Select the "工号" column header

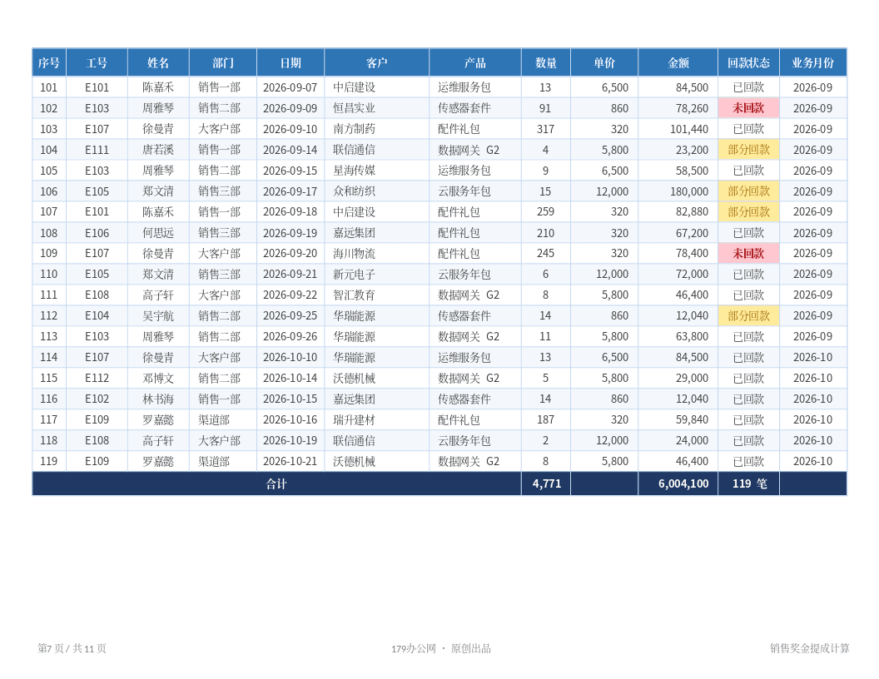click(x=97, y=62)
